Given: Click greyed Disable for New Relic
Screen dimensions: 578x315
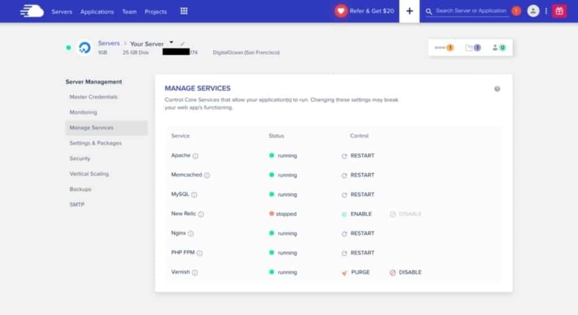Looking at the screenshot, I should [405, 214].
